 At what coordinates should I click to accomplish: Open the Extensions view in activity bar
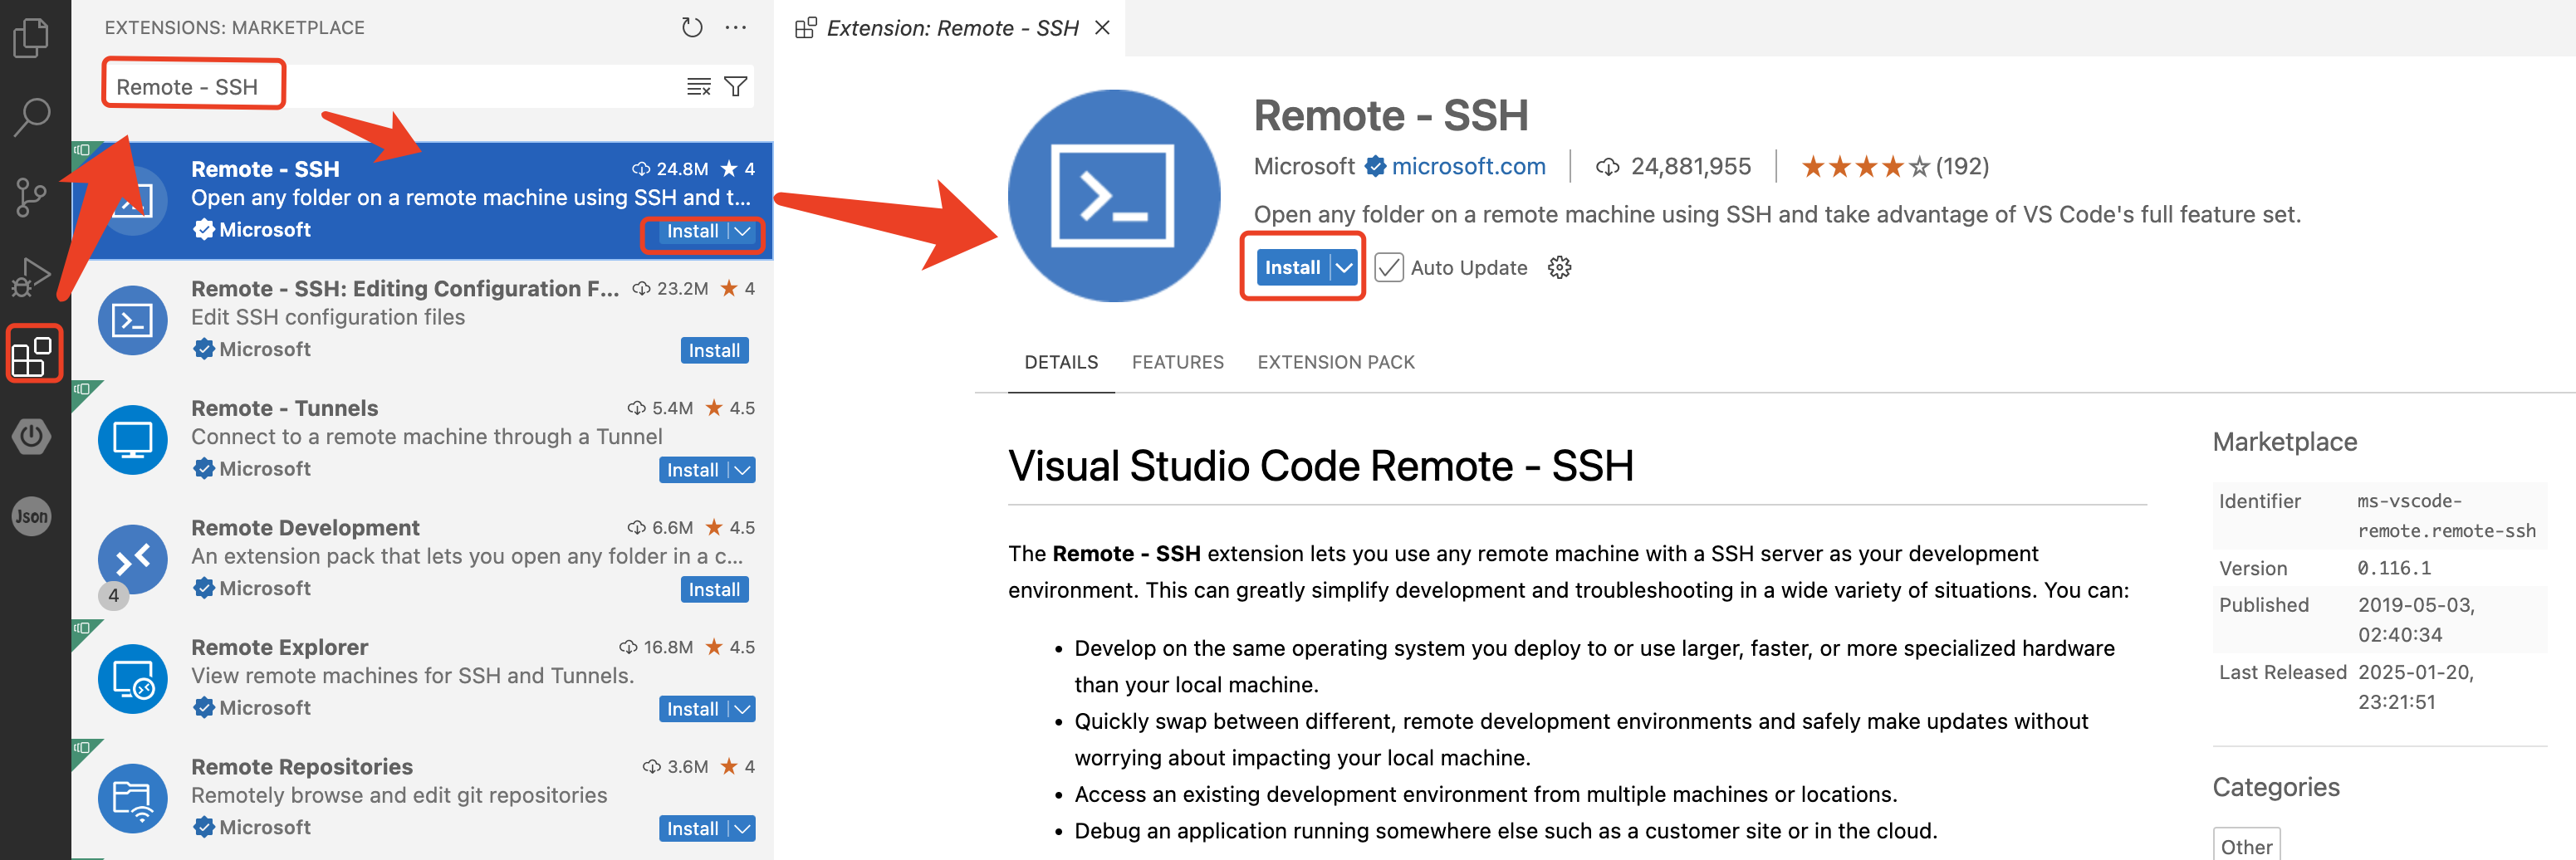(x=31, y=355)
